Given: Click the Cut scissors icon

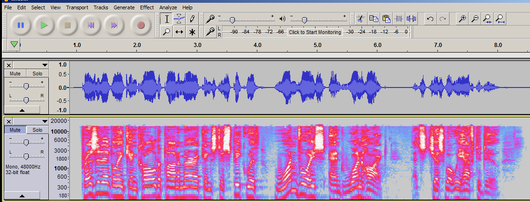Looking at the screenshot, I should [x=360, y=19].
